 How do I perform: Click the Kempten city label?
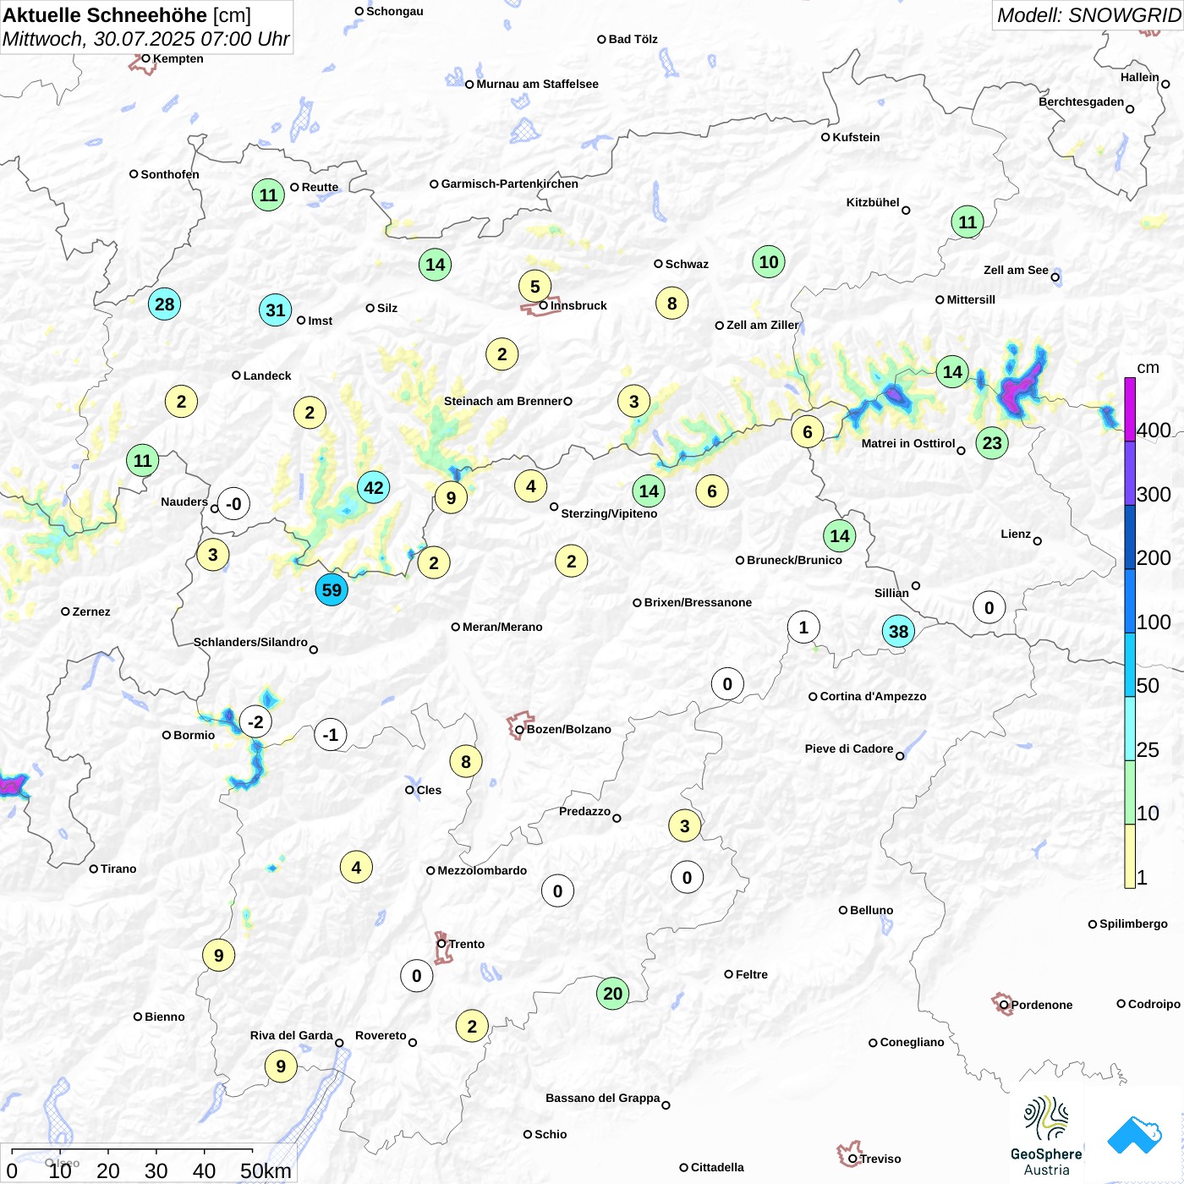click(178, 58)
